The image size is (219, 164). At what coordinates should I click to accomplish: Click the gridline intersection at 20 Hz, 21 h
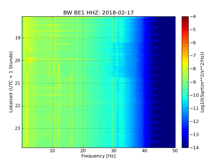pyautogui.click(x=83, y=83)
